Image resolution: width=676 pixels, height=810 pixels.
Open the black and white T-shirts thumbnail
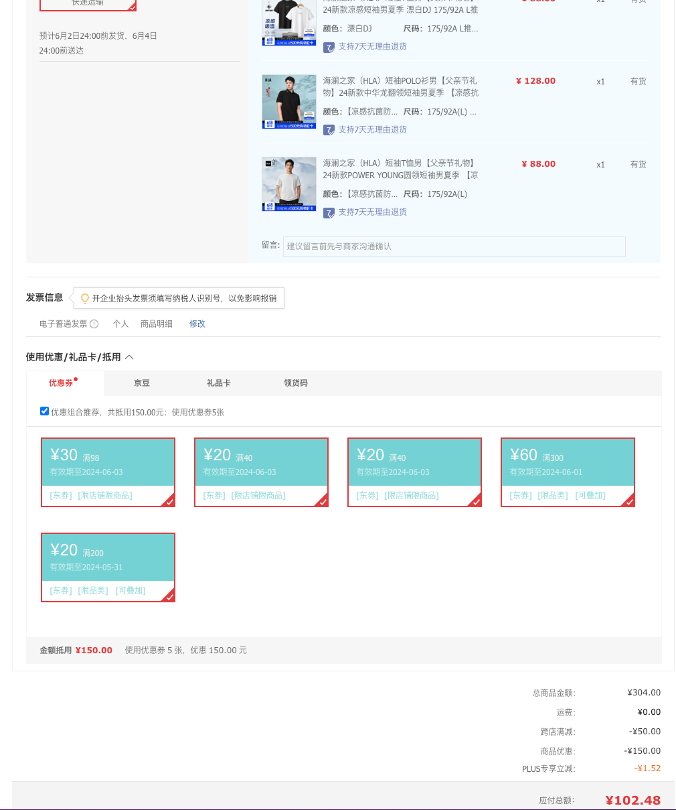(x=289, y=23)
